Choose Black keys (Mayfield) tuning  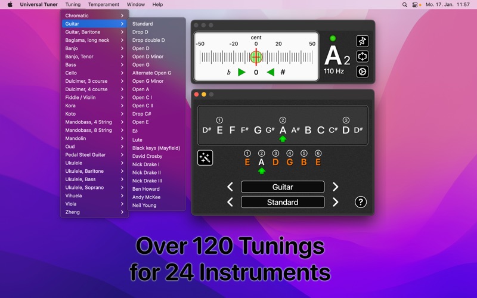coord(156,148)
